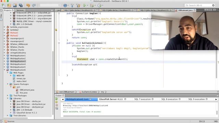Click the Undo toolbar icon
Screen dimensions: 219x123
[28, 5]
